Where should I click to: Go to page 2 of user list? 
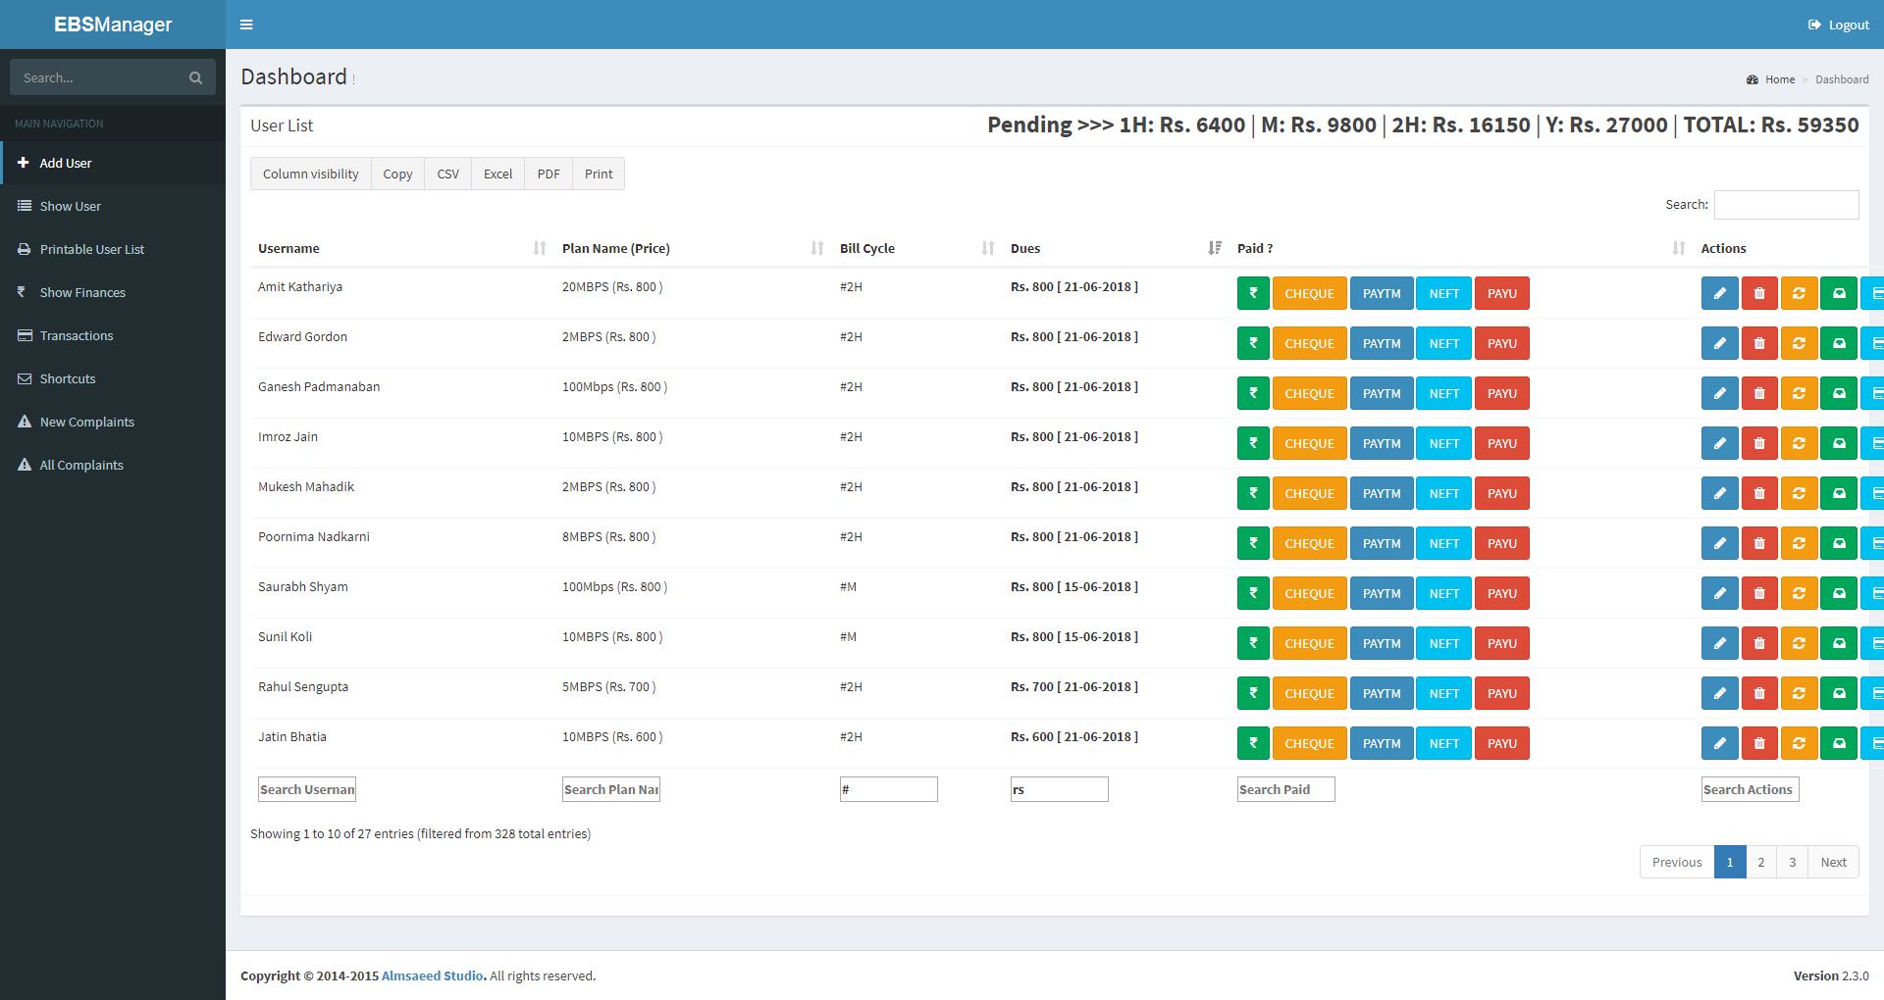click(1760, 862)
